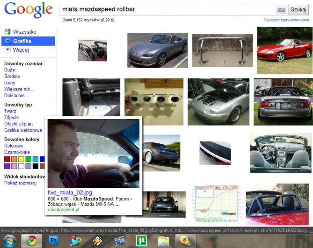The height and width of the screenshot is (248, 313).
Task: Open the chrome roll bar thumbnail
Action: [223, 50]
